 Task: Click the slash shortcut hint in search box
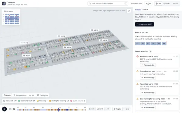pos(126,4)
